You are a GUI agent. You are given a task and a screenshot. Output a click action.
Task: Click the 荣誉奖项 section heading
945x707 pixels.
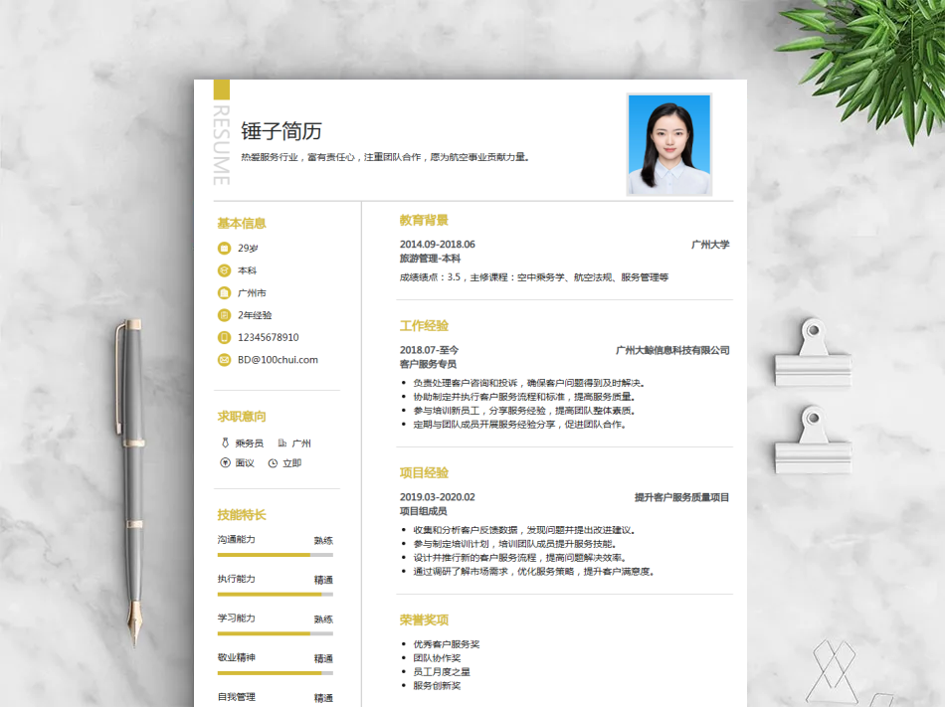[425, 619]
